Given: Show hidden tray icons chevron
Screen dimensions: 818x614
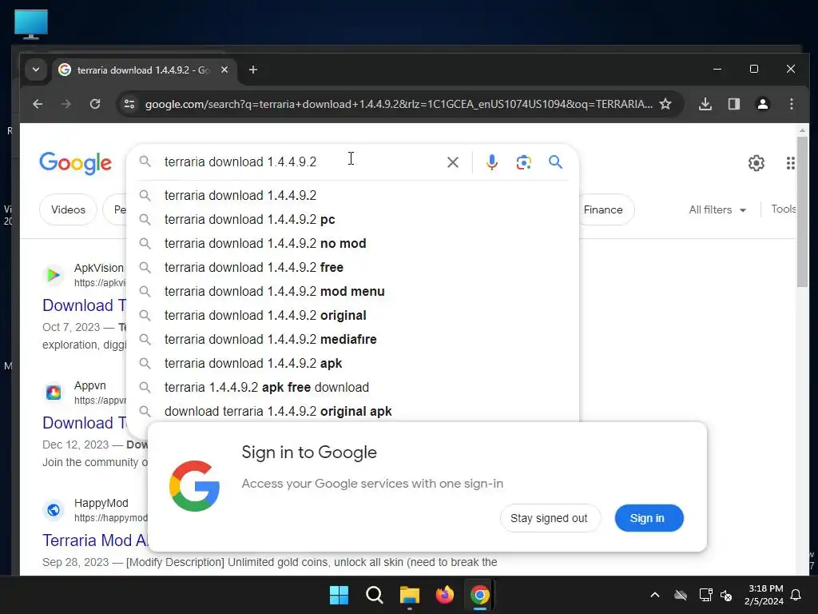Looking at the screenshot, I should [x=655, y=595].
